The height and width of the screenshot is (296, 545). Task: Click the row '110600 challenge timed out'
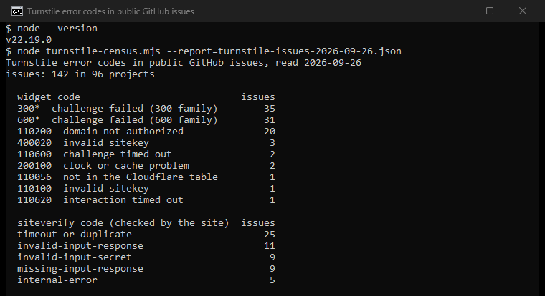click(x=146, y=154)
